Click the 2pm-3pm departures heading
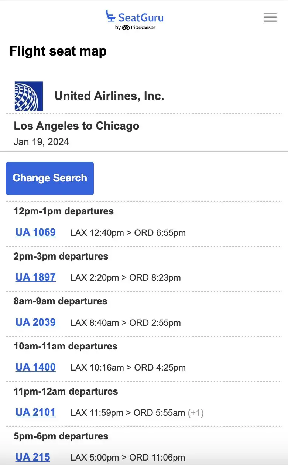Viewport: 288px width, 465px height. pyautogui.click(x=61, y=256)
